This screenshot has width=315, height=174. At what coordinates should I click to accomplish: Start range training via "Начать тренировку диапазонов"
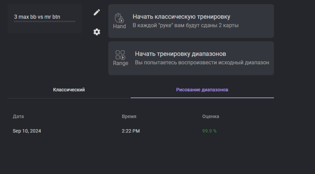180,54
